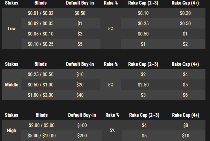Click the $0.05 / $0.10 blinds row
Image resolution: width=210 pixels, height=141 pixels.
(40, 34)
